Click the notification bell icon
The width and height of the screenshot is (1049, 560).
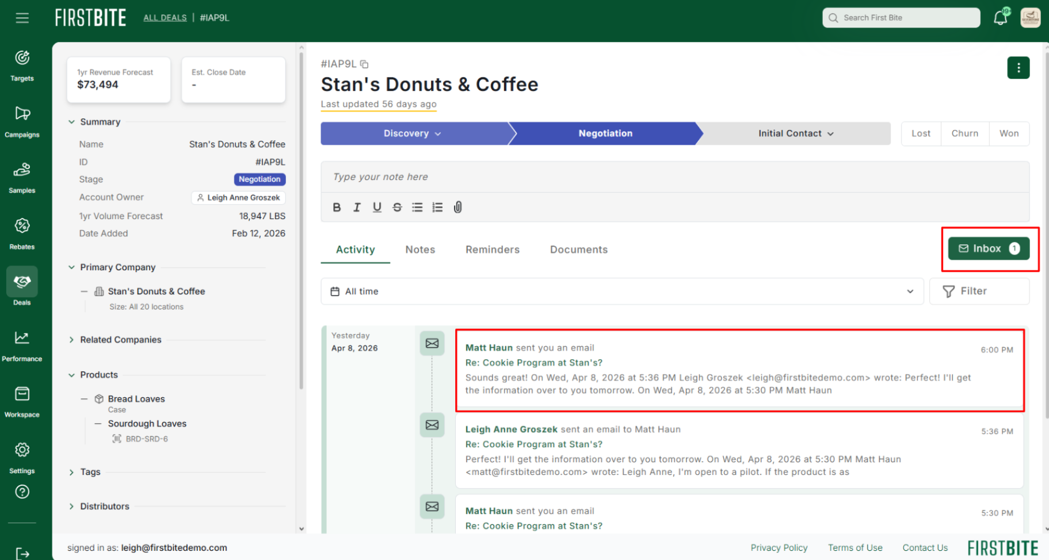coord(1000,18)
